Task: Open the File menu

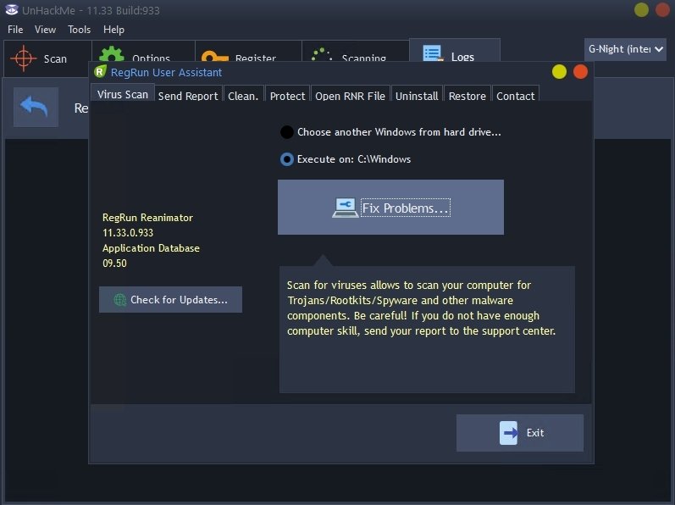Action: pyautogui.click(x=15, y=30)
